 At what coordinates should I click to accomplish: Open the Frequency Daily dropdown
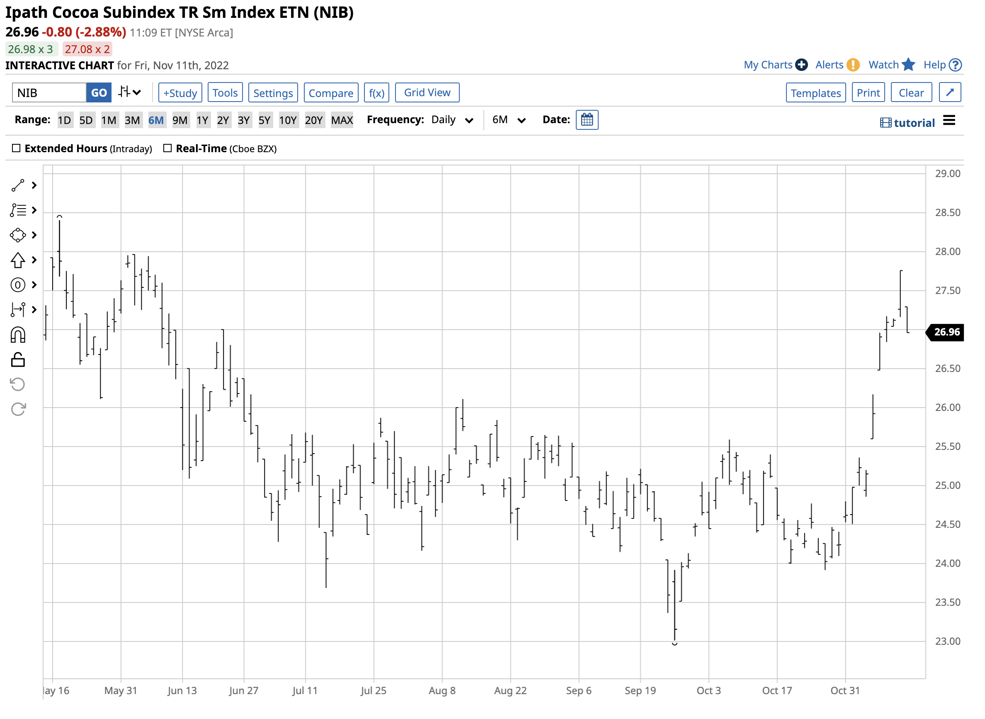tap(451, 120)
